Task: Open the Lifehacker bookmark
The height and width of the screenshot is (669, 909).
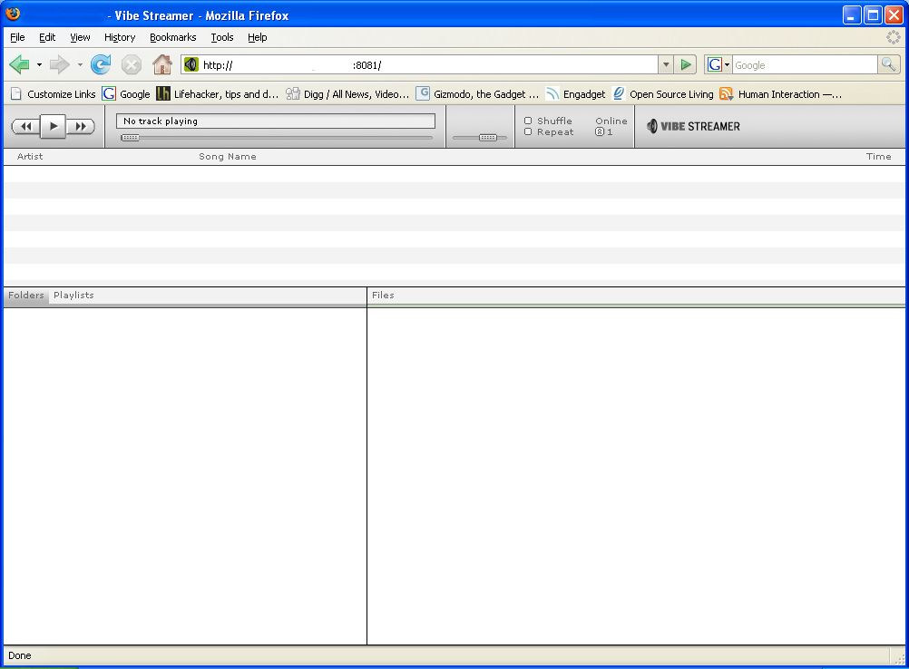Action: click(218, 94)
